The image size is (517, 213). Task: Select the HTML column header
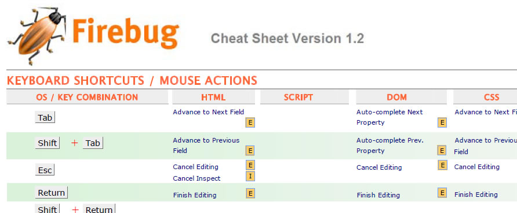coord(214,97)
